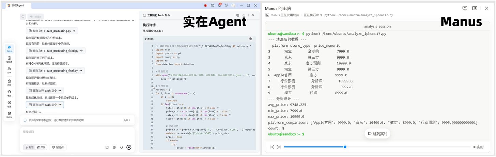This screenshot has width=496, height=157.
Task: Click the python language label of code block
Action: [x=149, y=39]
